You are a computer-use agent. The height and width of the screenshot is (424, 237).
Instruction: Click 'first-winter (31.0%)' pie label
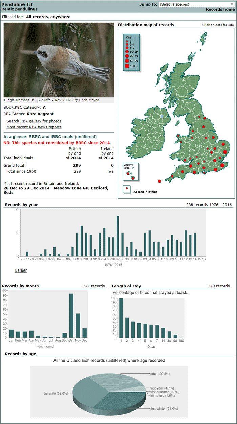(164, 409)
